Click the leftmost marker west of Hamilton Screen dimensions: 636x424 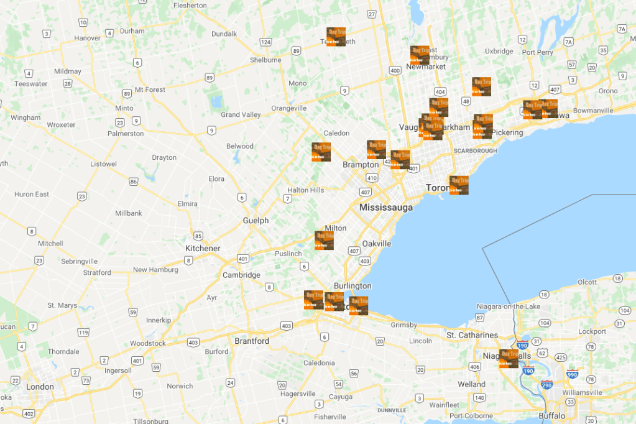[313, 300]
